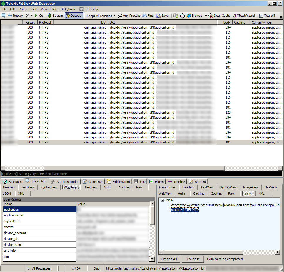Open the GeoEdge menu
Viewport: 284px width, 272px height.
click(89, 9)
